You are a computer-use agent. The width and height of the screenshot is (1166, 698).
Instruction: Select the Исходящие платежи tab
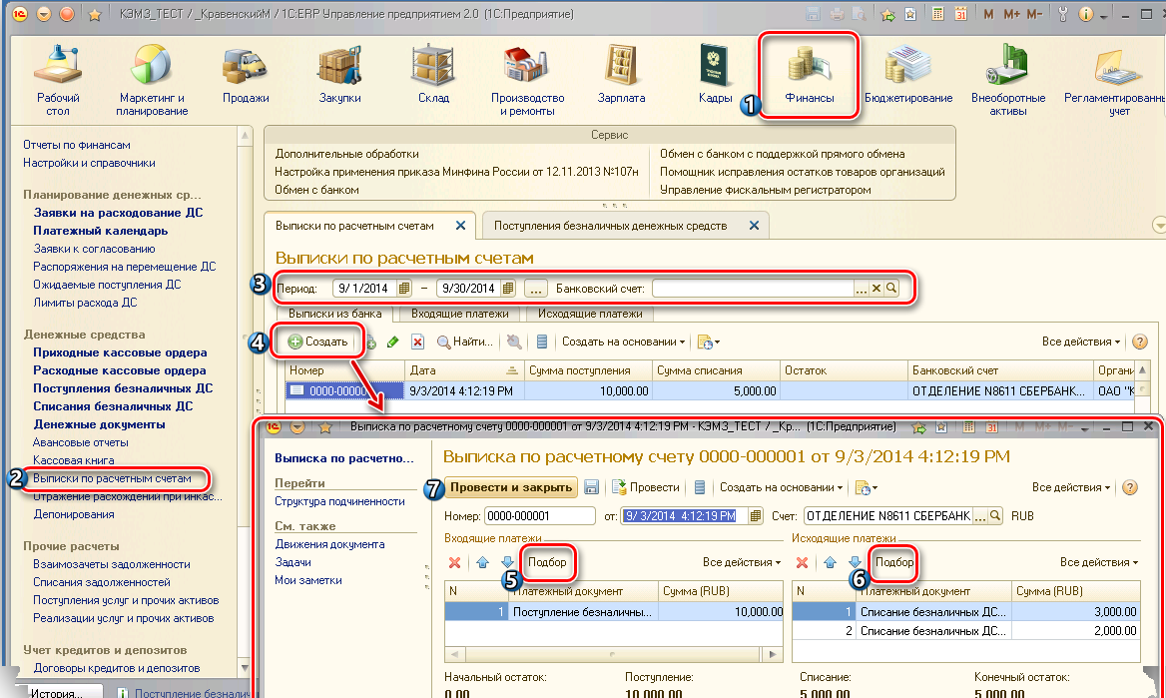(590, 314)
